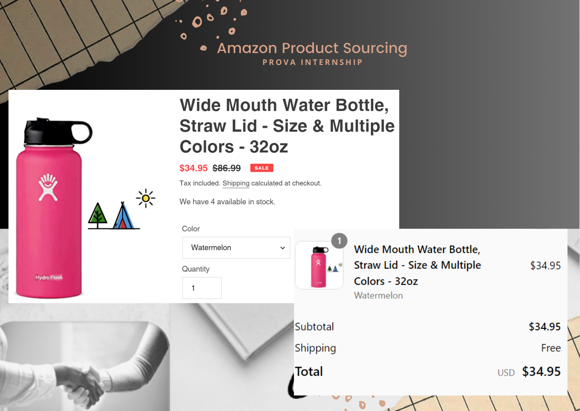Click the cart item name in order summary
The width and height of the screenshot is (580, 411).
tap(417, 265)
